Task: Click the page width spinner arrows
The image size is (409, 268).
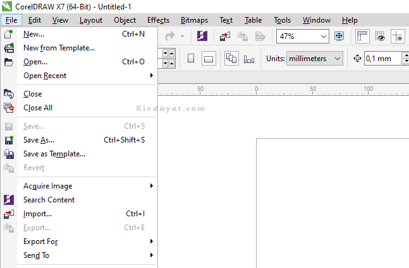Action: 168,54
